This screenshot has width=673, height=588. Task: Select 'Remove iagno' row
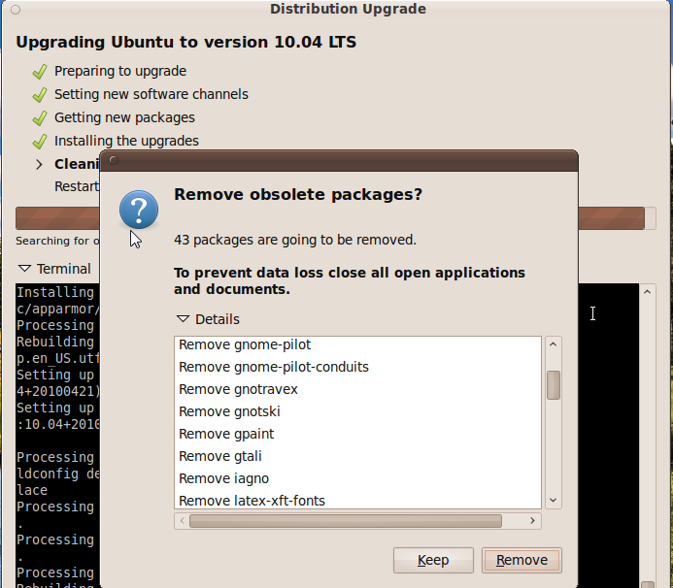click(x=357, y=478)
